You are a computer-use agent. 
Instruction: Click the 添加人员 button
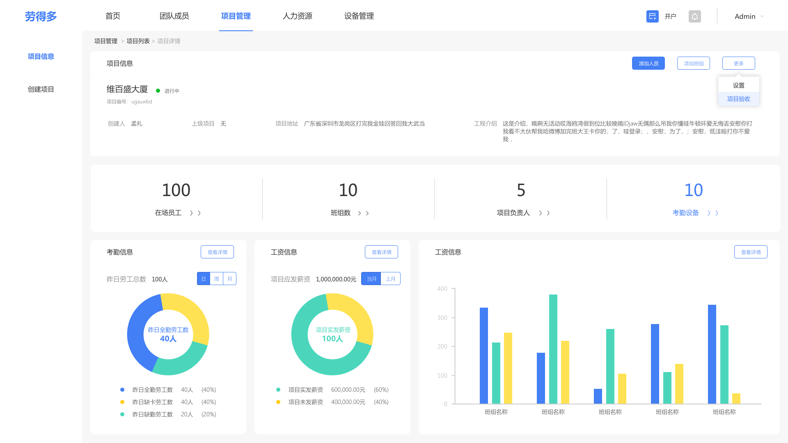tap(648, 63)
